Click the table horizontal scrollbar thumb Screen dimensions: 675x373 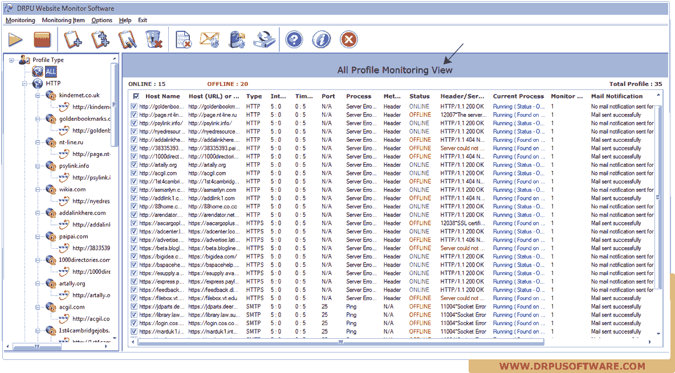[x=340, y=342]
